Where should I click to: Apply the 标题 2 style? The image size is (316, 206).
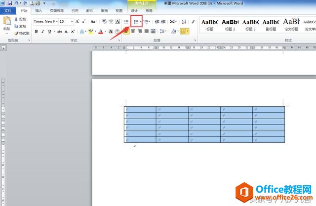click(230, 25)
